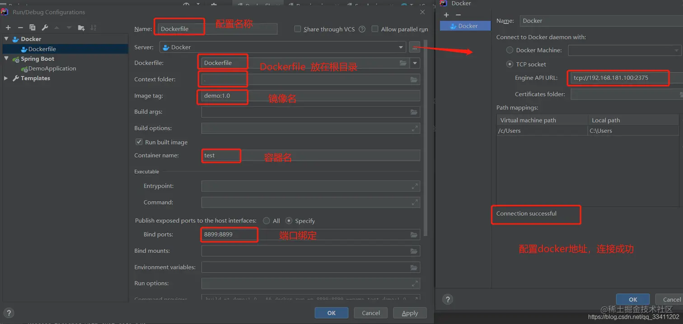Open edit defaults wrench icon in toolbar
683x324 pixels.
45,28
